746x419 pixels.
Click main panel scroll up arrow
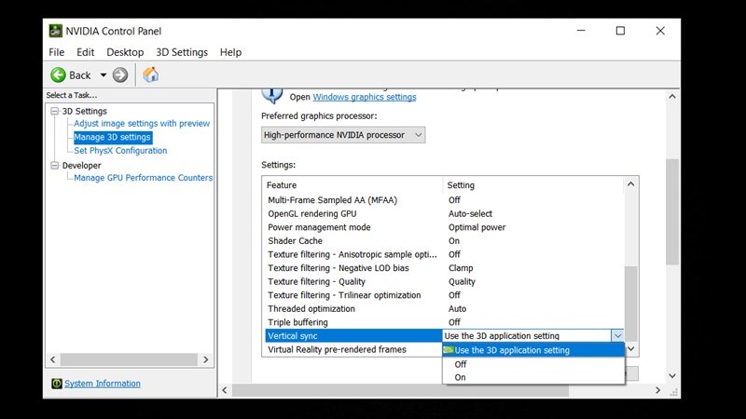click(672, 97)
